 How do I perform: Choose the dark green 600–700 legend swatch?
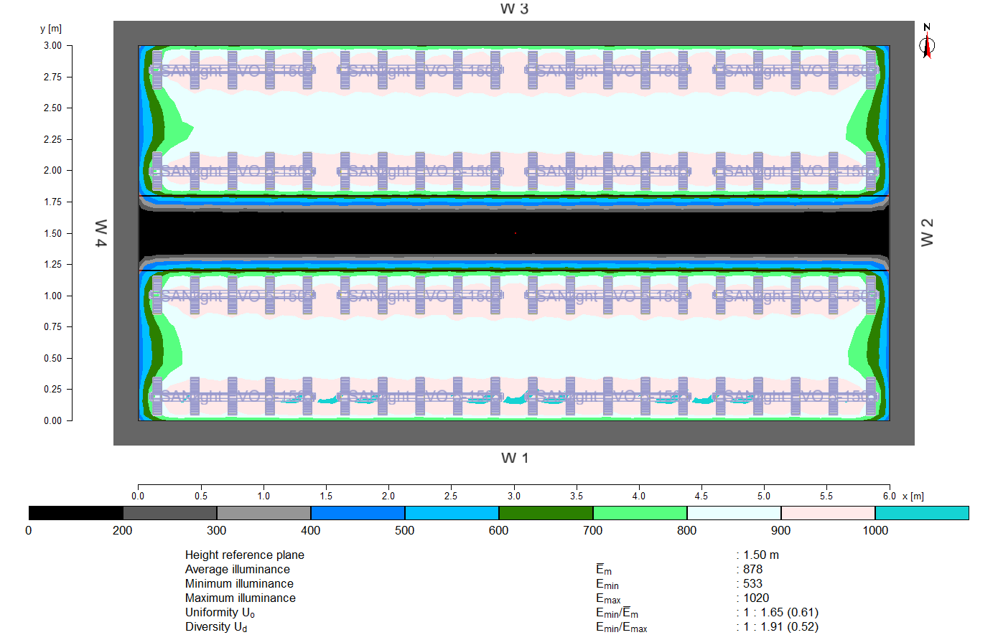click(x=546, y=513)
